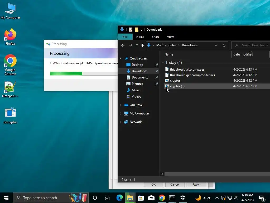Open the My Computer desktop icon

click(x=10, y=11)
